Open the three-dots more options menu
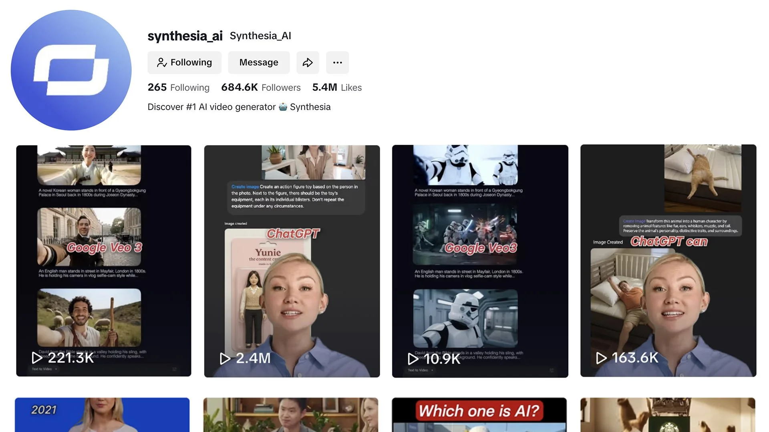 click(337, 62)
